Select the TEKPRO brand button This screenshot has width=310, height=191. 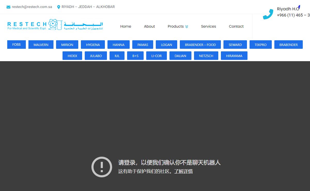pyautogui.click(x=260, y=44)
